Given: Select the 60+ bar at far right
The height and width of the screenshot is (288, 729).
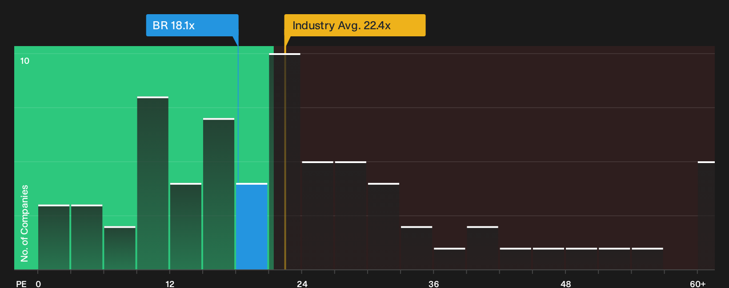Looking at the screenshot, I should pyautogui.click(x=706, y=216).
